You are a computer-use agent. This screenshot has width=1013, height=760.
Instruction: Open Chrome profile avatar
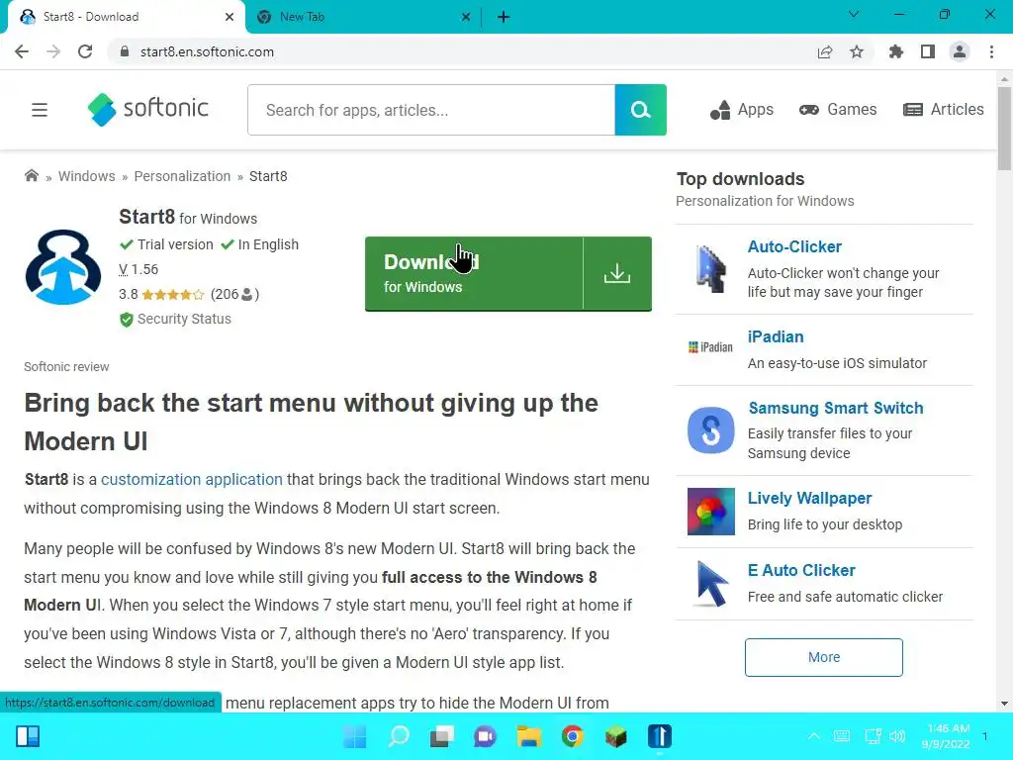pyautogui.click(x=960, y=51)
